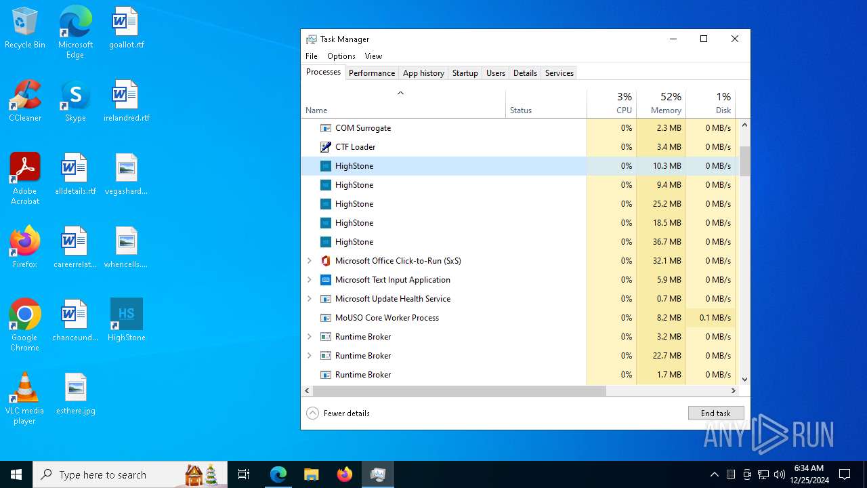
Task: Open the Google Chrome desktop shortcut
Action: (25, 325)
